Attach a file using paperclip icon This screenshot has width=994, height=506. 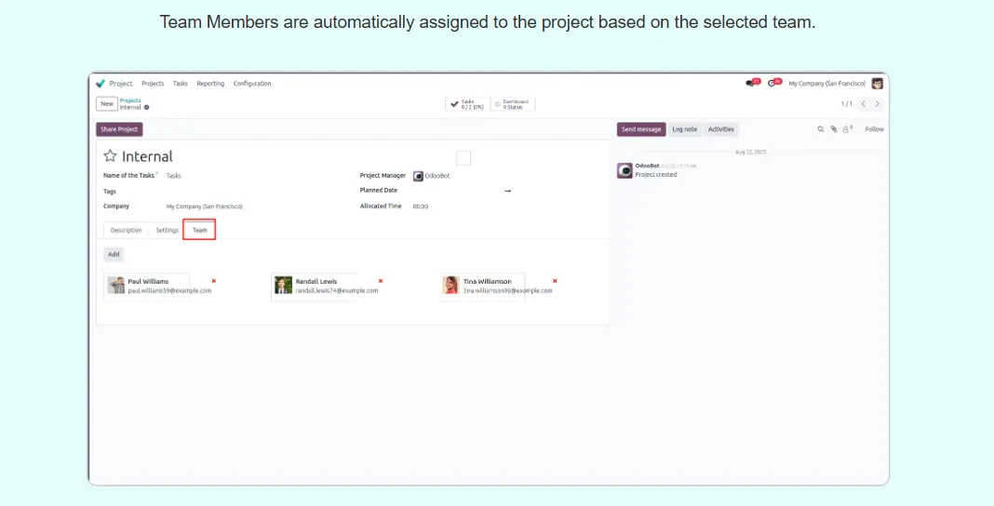coord(834,129)
